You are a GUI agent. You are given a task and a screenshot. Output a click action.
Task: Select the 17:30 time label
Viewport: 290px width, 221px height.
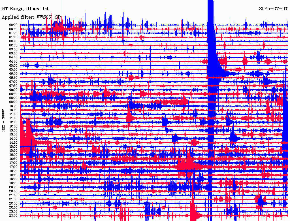pyautogui.click(x=13, y=167)
